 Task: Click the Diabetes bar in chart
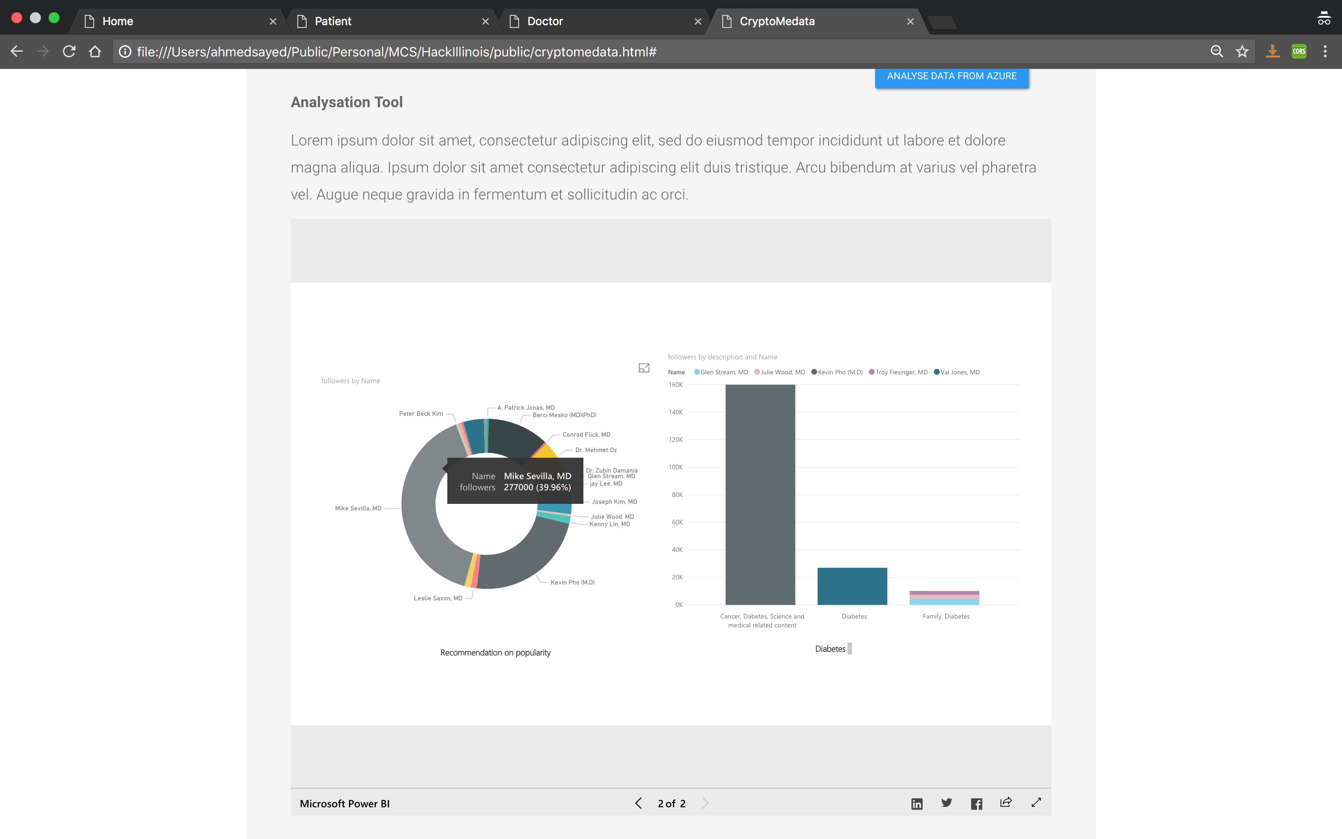tap(852, 586)
